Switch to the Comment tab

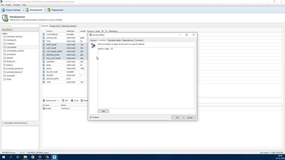pos(139,40)
